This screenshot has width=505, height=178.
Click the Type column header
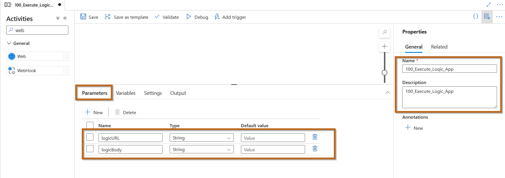pyautogui.click(x=175, y=125)
